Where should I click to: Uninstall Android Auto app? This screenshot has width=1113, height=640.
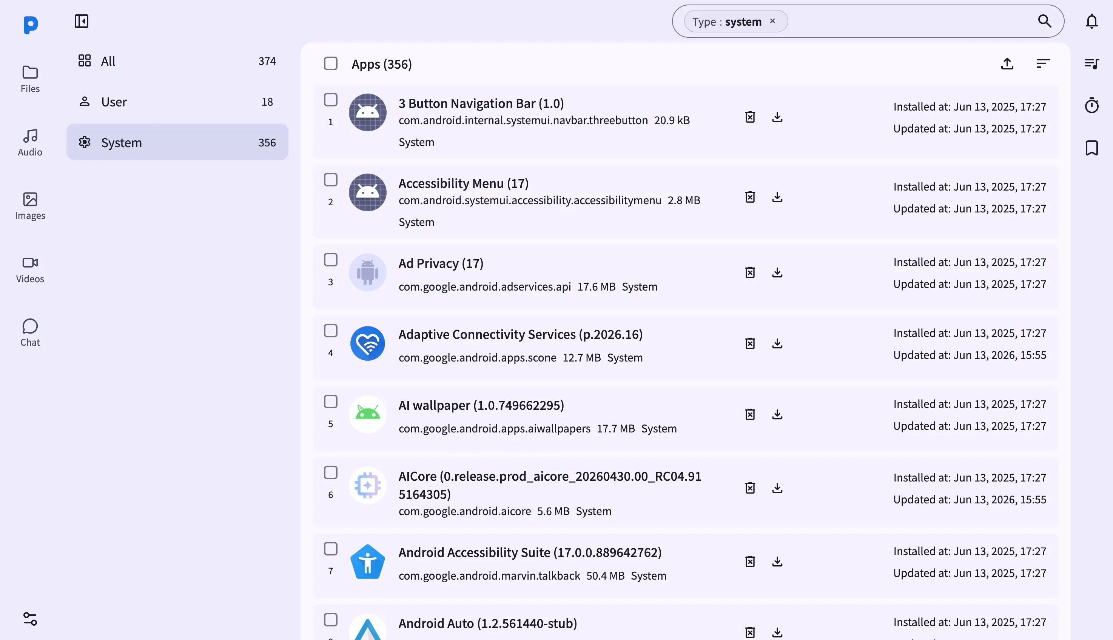pyautogui.click(x=750, y=632)
